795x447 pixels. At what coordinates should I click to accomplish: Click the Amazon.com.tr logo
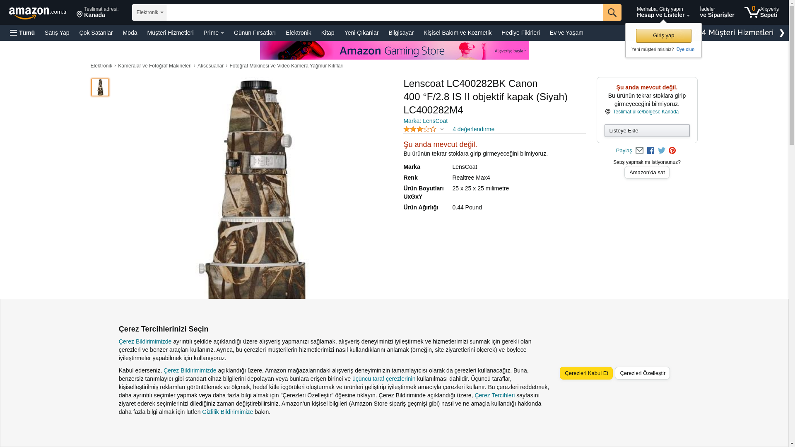pos(38,13)
